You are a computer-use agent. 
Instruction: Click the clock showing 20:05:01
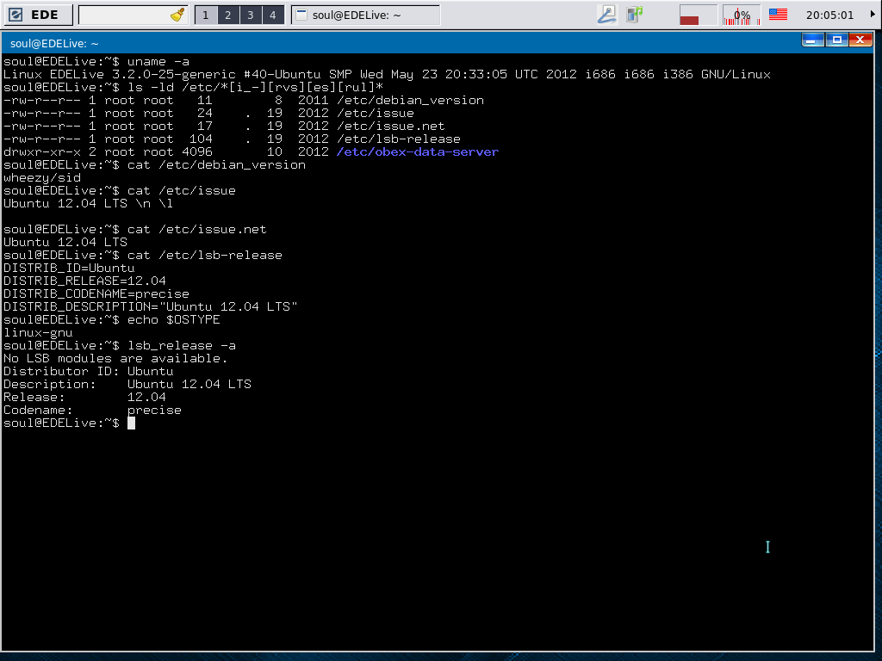829,15
